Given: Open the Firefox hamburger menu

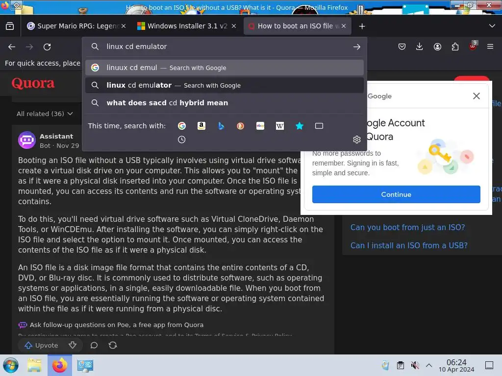Looking at the screenshot, I should 490,47.
